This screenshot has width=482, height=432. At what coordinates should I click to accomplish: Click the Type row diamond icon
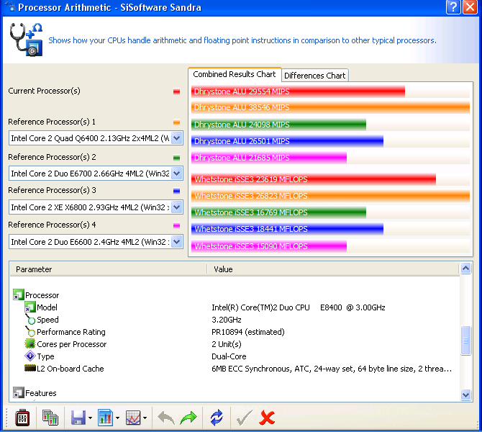click(29, 356)
